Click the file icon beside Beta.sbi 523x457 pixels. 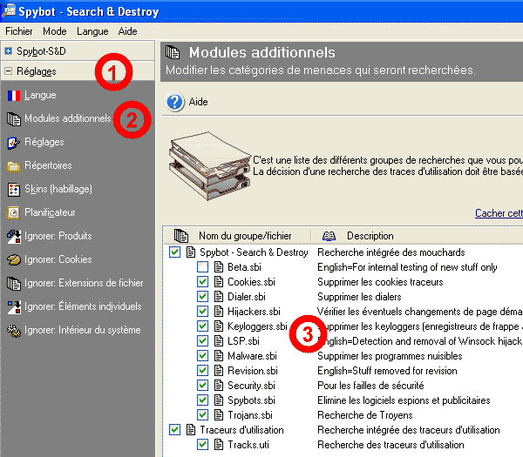coord(219,267)
